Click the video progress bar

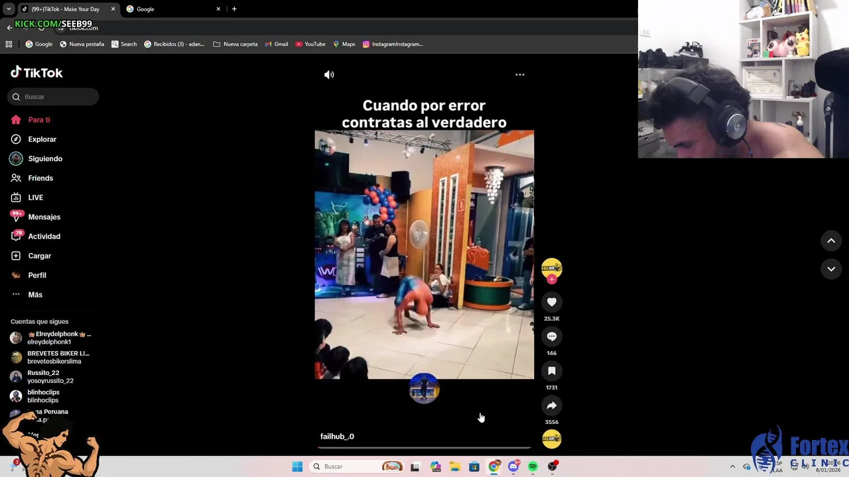(424, 448)
